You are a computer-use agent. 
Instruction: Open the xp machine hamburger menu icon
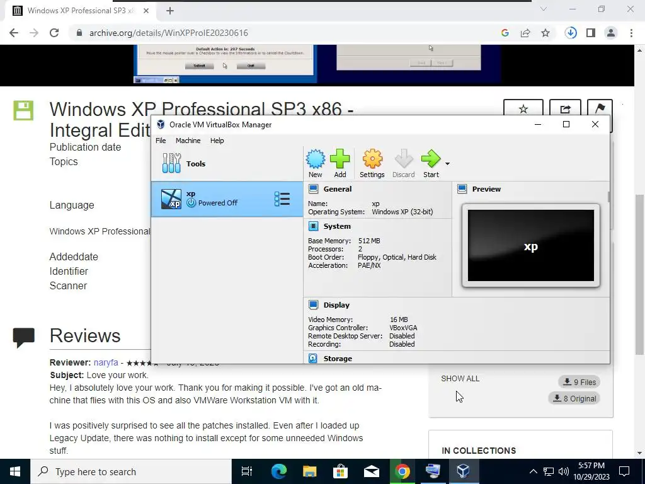tap(282, 199)
